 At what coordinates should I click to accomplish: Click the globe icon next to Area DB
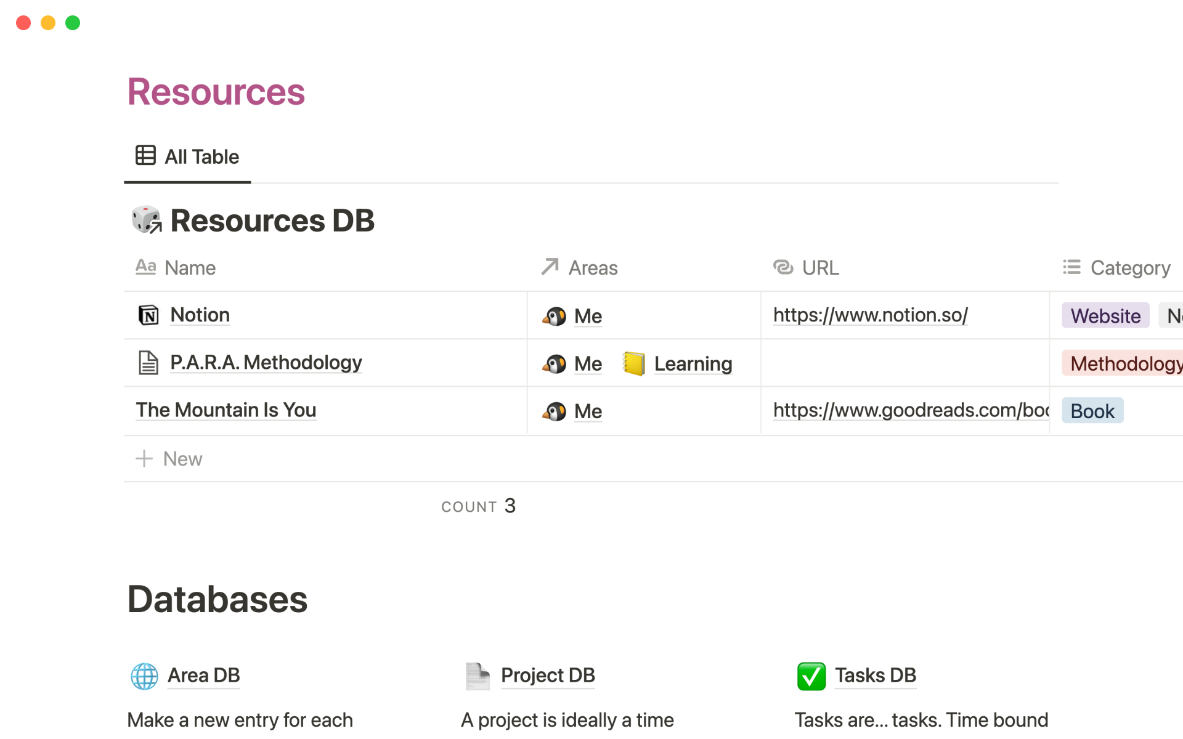pos(144,676)
